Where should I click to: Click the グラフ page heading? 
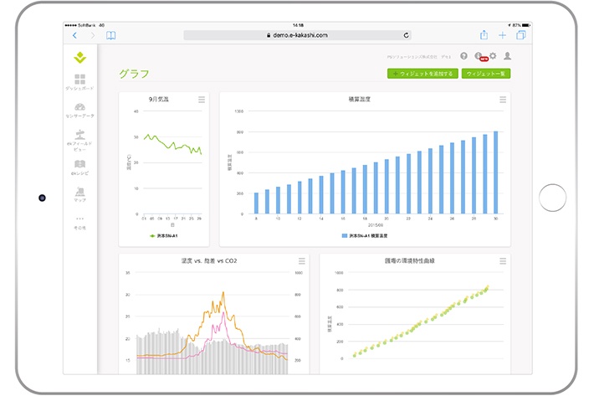134,74
